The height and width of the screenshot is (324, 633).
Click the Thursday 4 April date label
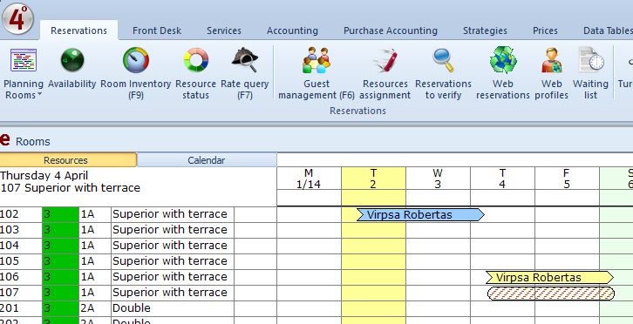point(44,176)
